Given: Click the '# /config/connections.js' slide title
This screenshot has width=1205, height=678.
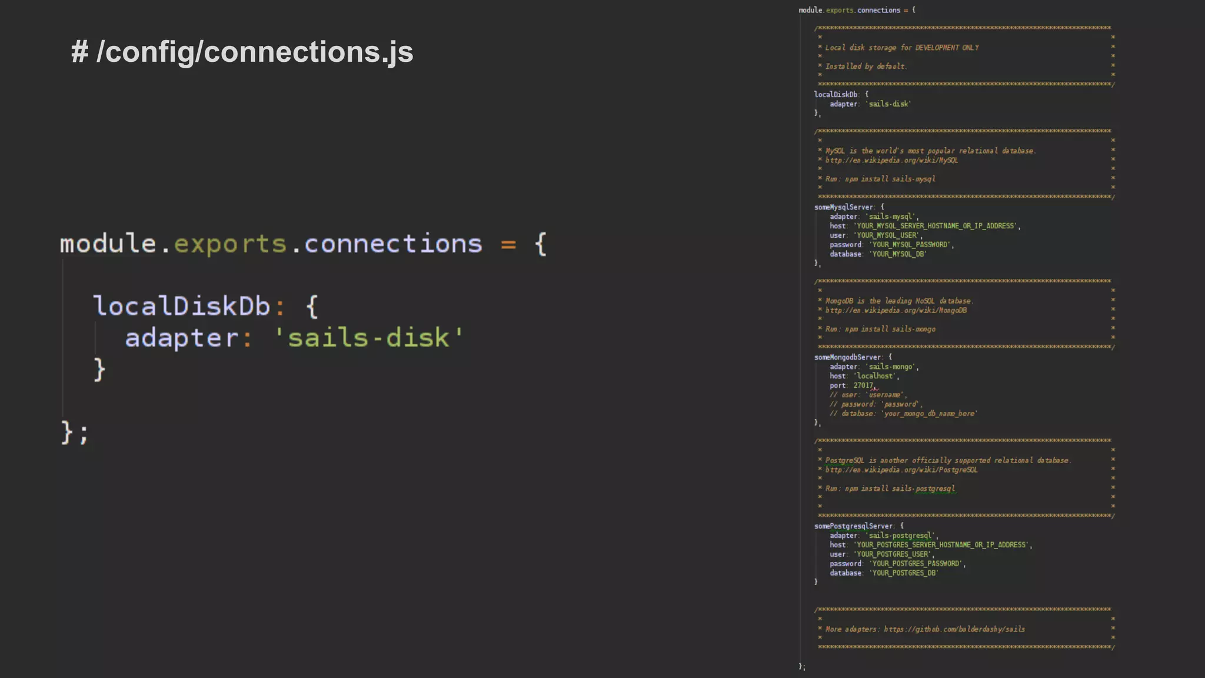Looking at the screenshot, I should point(242,52).
